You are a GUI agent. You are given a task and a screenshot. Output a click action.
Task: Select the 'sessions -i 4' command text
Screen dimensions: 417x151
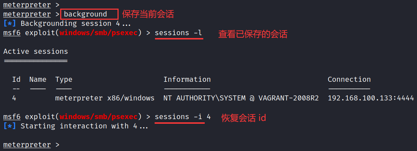point(182,117)
